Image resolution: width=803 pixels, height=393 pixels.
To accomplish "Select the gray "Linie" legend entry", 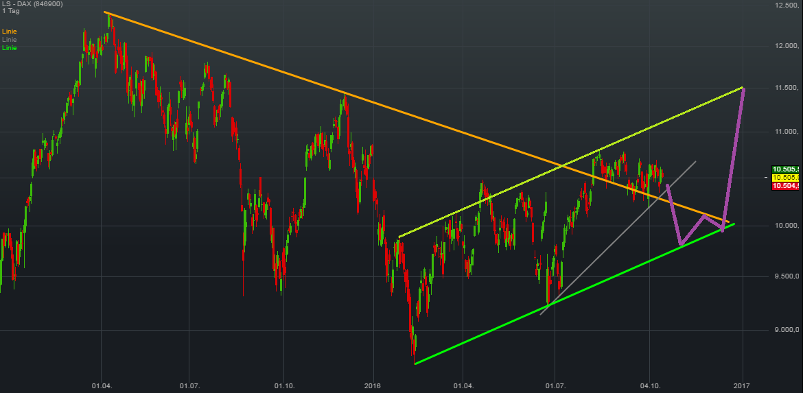I will [9, 40].
